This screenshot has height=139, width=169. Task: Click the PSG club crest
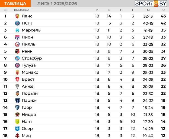click(17, 23)
